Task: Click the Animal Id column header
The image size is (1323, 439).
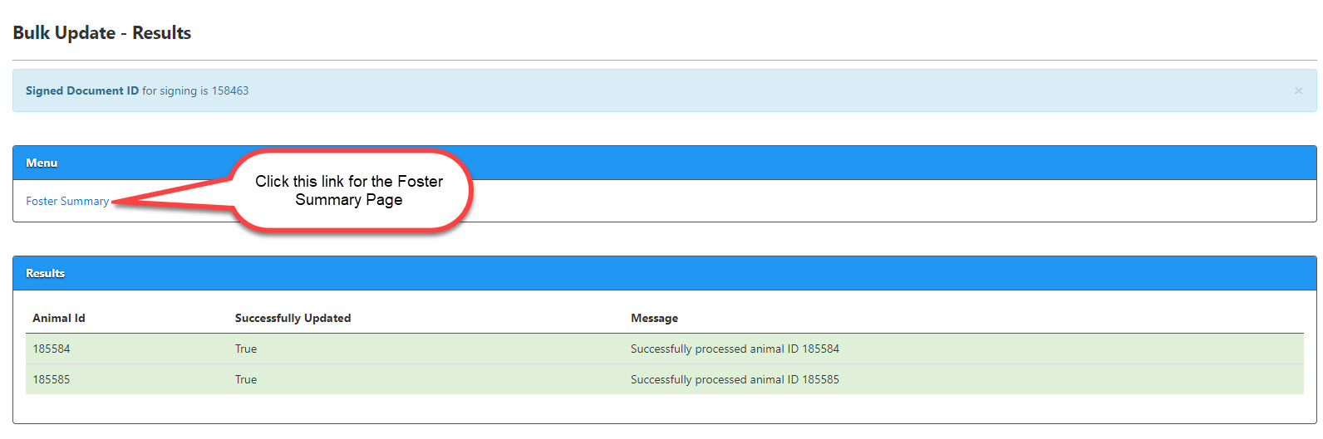Action: tap(59, 318)
